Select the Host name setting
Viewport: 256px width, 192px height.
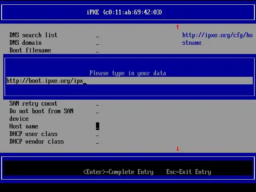click(24, 126)
